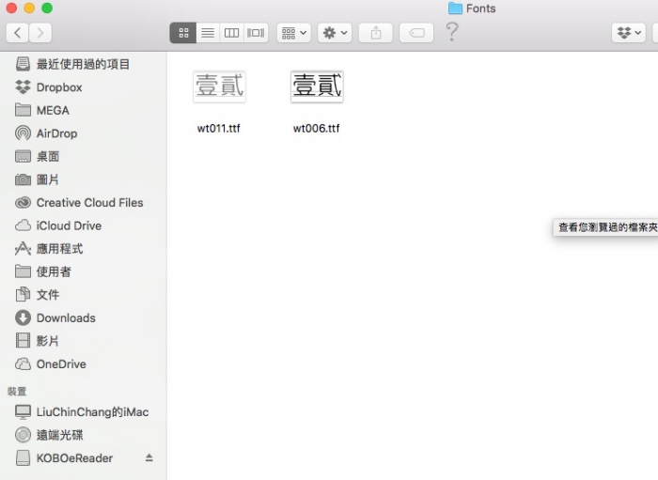Select LiuChinChang的iMac device
658x480 pixels.
coord(82,411)
